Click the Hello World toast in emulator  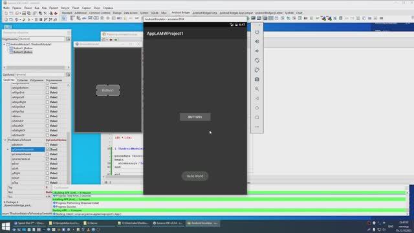[195, 176]
